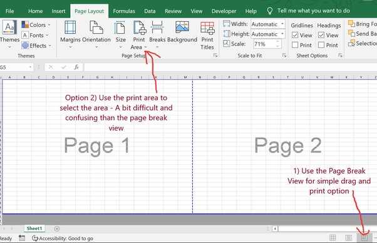Switch to the Insert tab
Screen dimensions: 377x243
pos(58,11)
